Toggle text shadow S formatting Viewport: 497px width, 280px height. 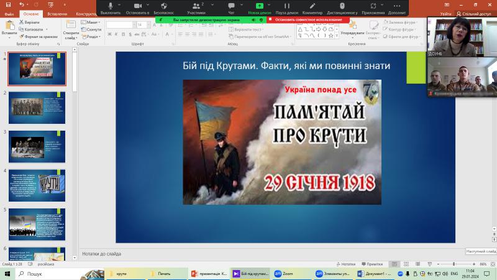(130, 34)
